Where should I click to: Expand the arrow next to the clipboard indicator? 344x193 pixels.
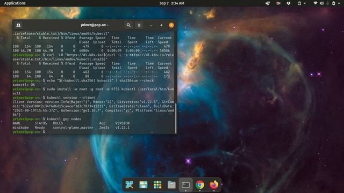click(x=305, y=3)
